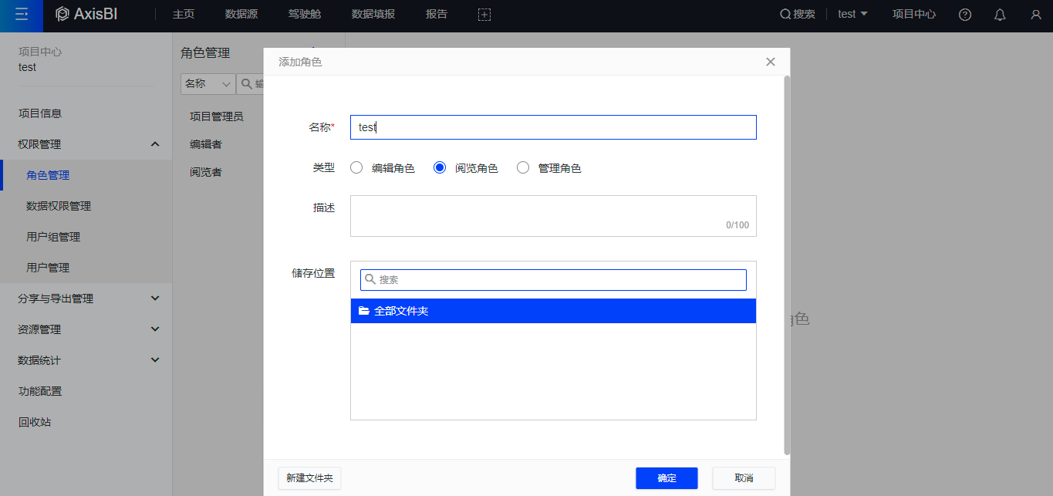This screenshot has width=1053, height=496.
Task: Close the 添加角色 dialog with X
Action: click(x=770, y=62)
